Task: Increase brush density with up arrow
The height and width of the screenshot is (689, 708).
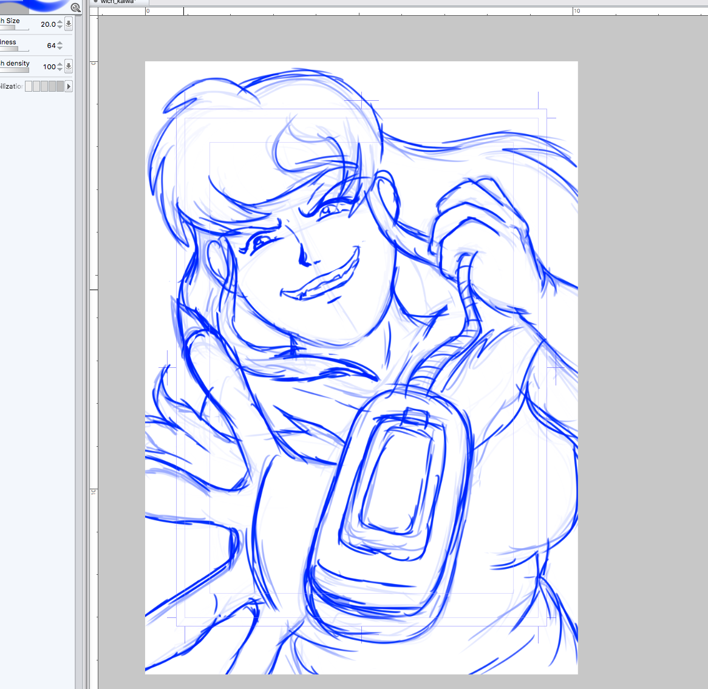Action: 60,64
